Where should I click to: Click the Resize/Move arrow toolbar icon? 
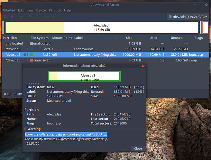click(21, 17)
